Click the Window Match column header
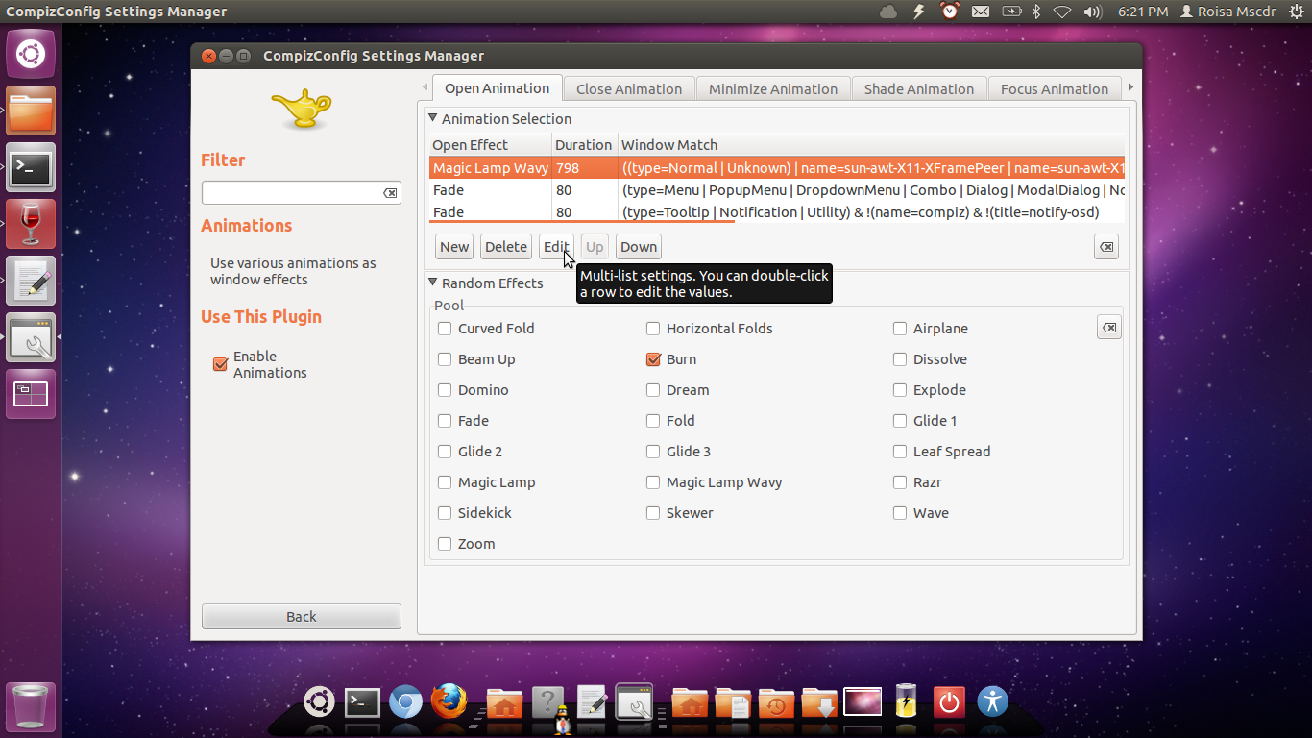Viewport: 1312px width, 738px height. click(871, 145)
